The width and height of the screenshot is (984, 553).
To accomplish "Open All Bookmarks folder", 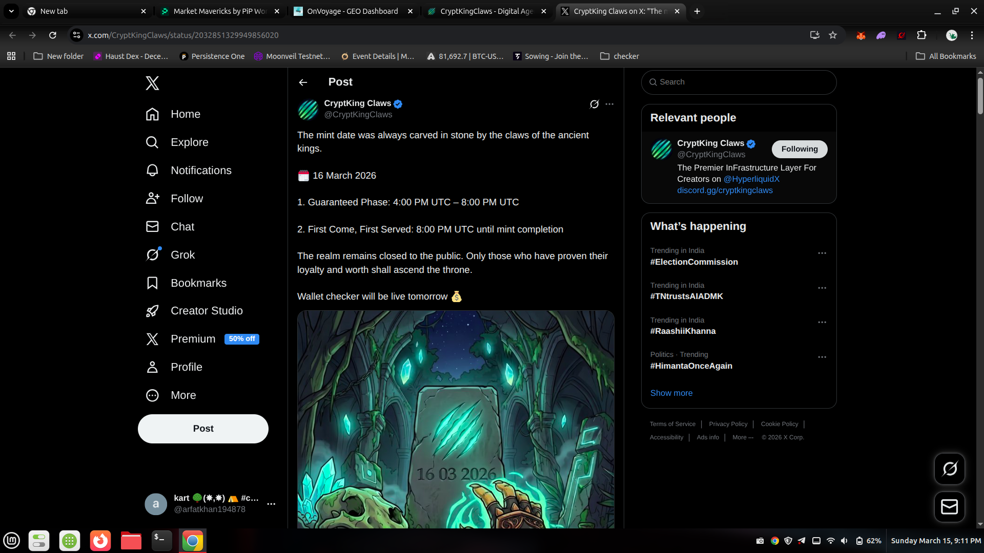I will 946,56.
